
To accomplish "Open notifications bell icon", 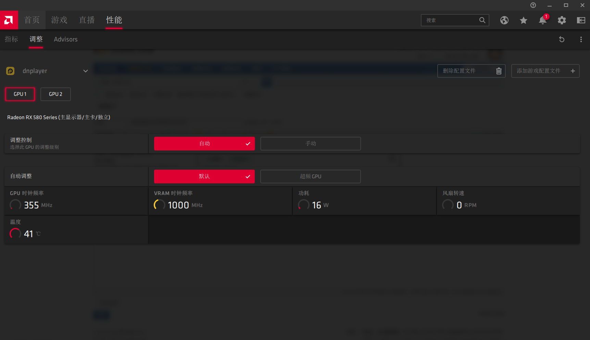I will 542,20.
